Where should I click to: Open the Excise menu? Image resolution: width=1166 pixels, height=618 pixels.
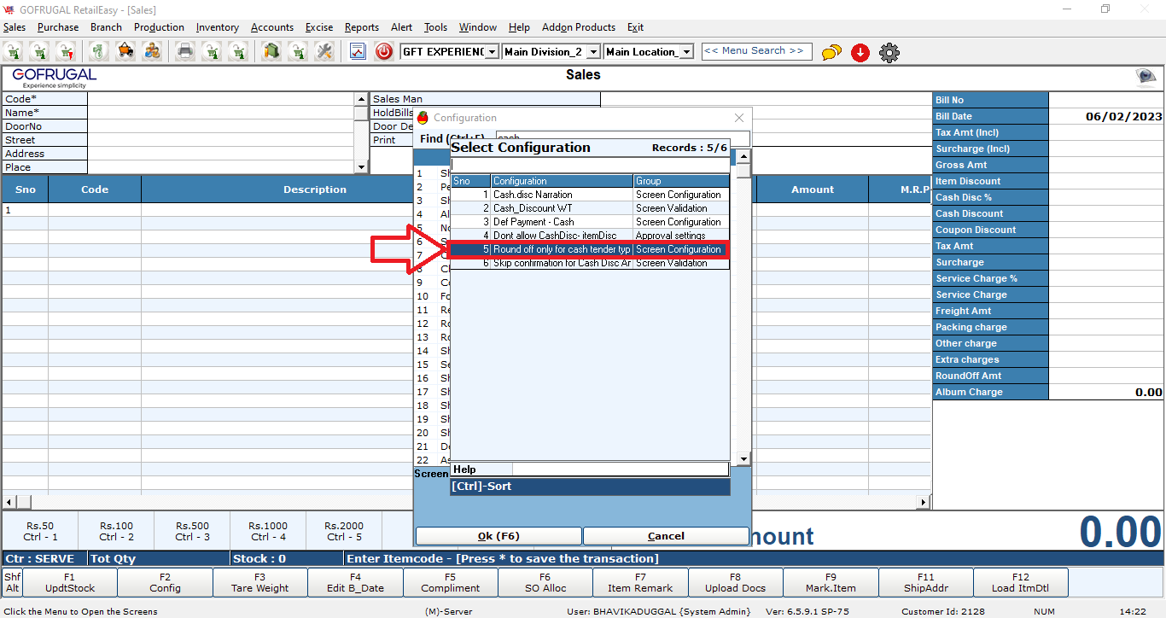pyautogui.click(x=319, y=27)
